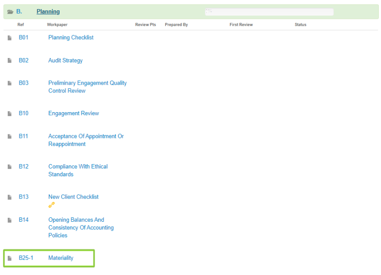Screen dimensions: 381x275
Task: Click the document icon beside B10
Action: (10, 113)
